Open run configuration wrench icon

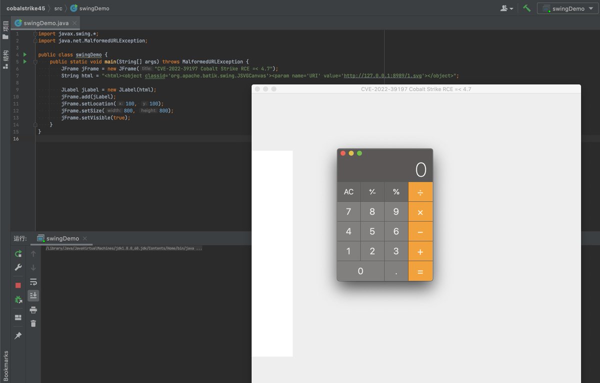click(18, 267)
